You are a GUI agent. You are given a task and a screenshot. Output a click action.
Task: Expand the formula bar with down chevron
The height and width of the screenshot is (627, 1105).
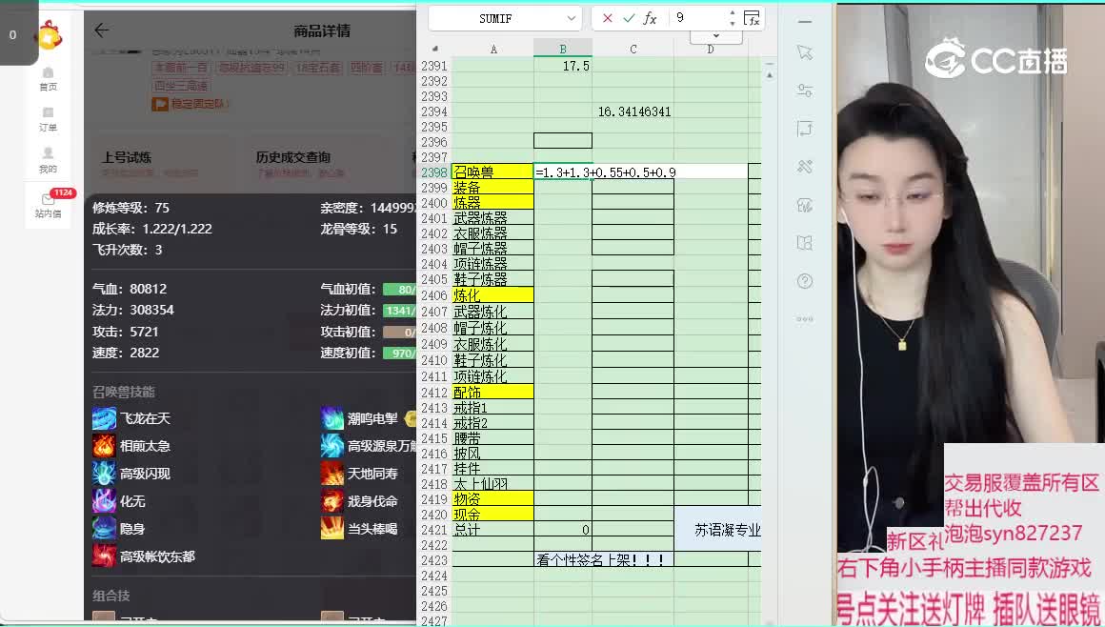715,36
